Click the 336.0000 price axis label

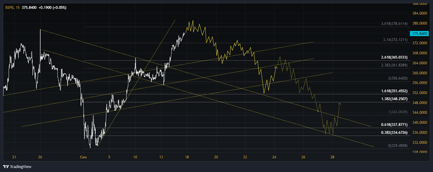coord(420,133)
